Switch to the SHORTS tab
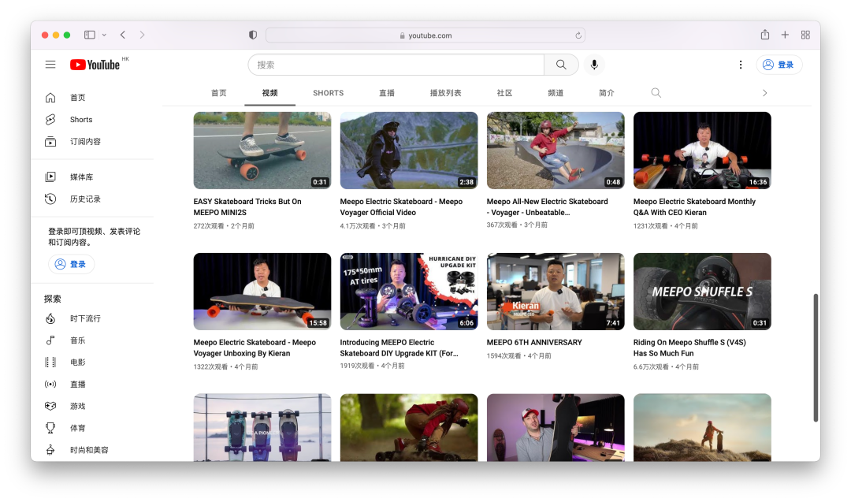Image resolution: width=851 pixels, height=502 pixels. [x=329, y=93]
